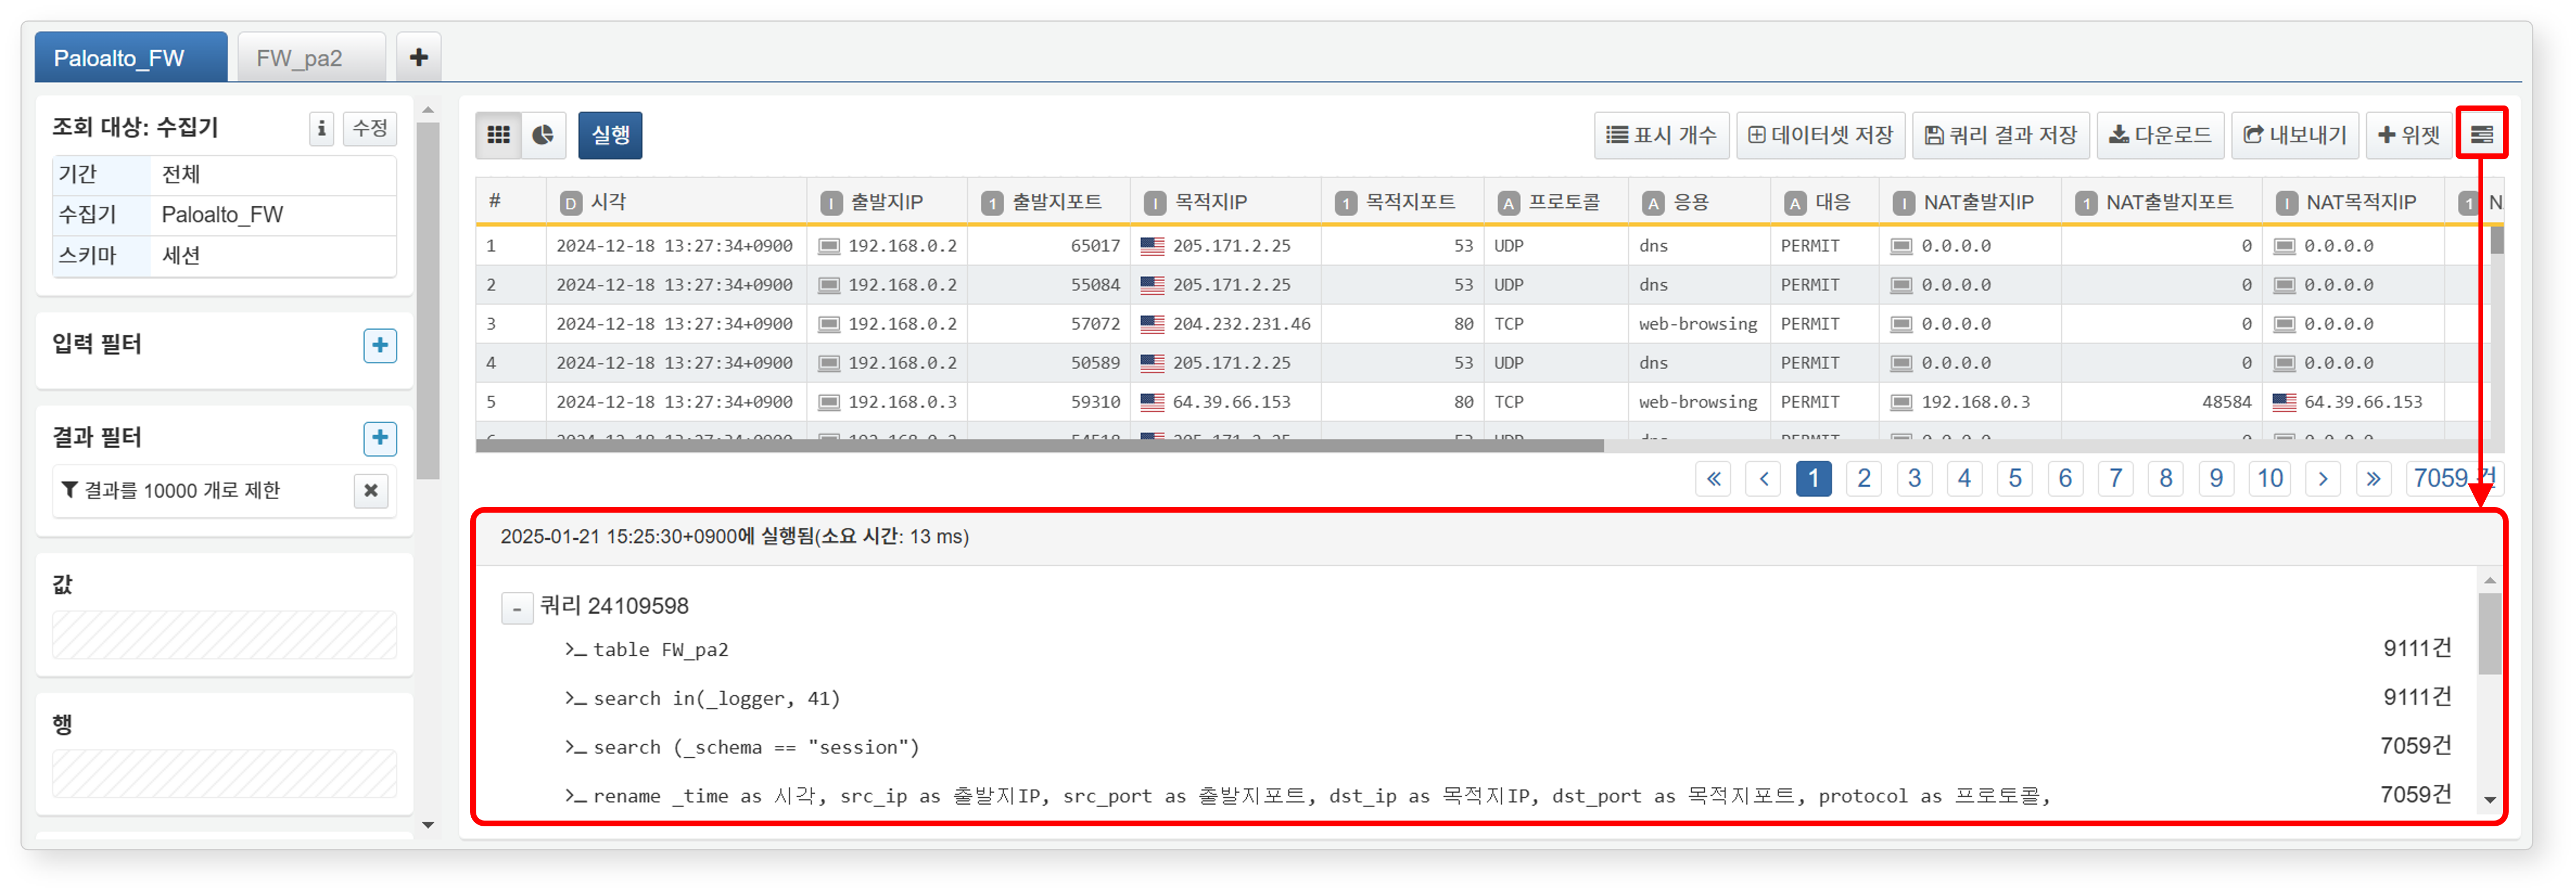Open results page 10

tap(2270, 478)
